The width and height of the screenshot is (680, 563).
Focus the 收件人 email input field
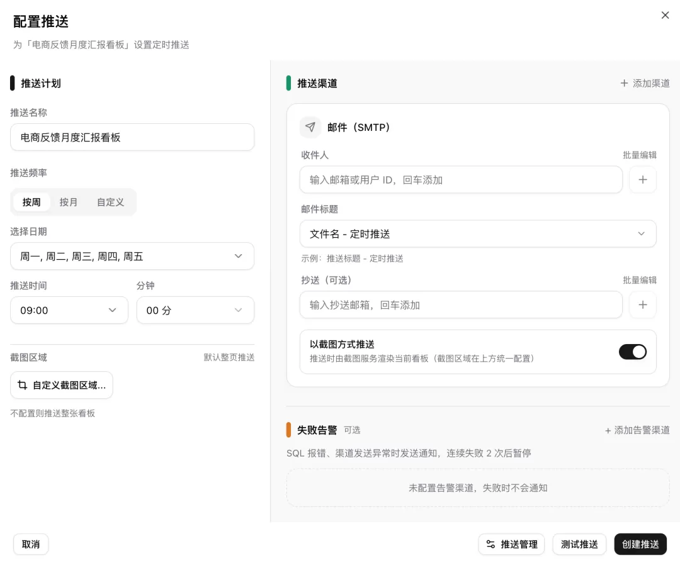click(461, 180)
